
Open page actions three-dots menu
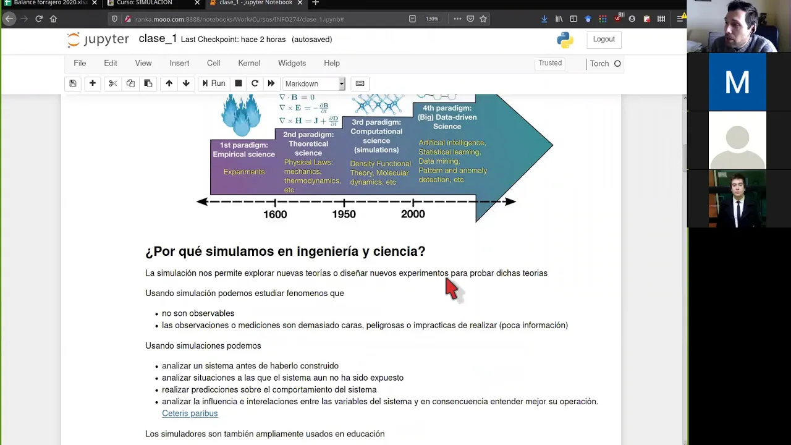point(457,19)
